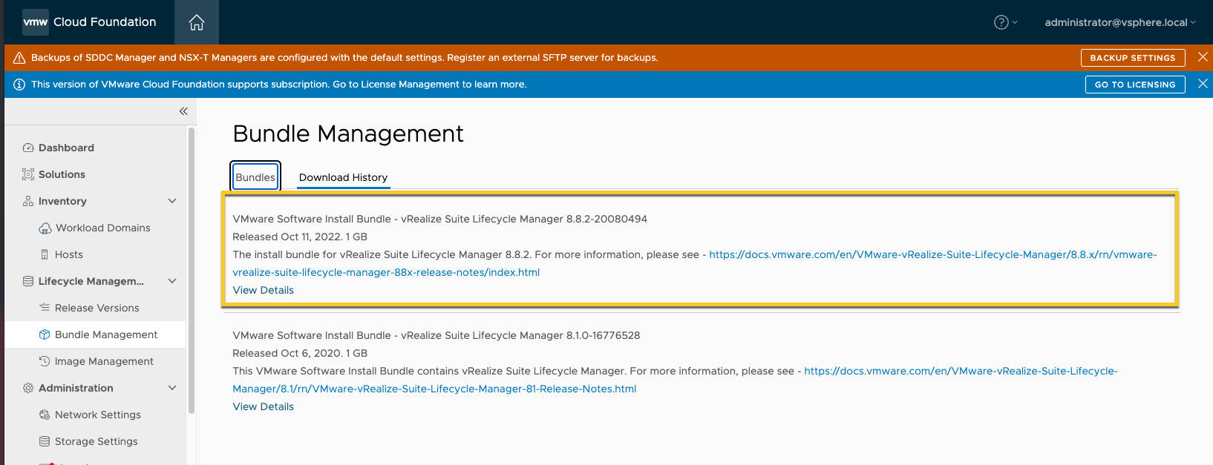Click the Lifecycle Management icon
The height and width of the screenshot is (465, 1213).
pos(28,281)
